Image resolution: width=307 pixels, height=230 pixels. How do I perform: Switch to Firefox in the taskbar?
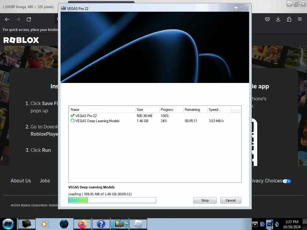[x=82, y=224]
